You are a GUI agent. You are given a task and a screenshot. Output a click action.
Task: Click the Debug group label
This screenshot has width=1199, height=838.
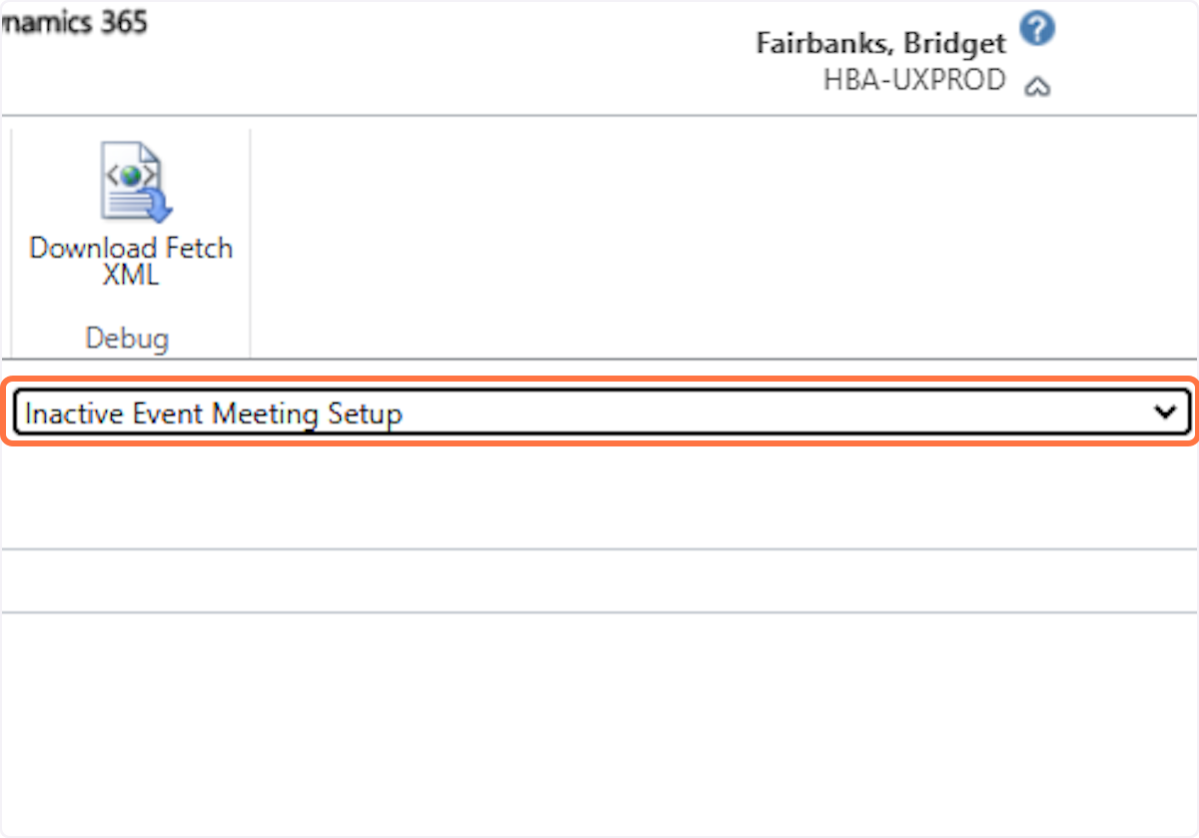(127, 339)
